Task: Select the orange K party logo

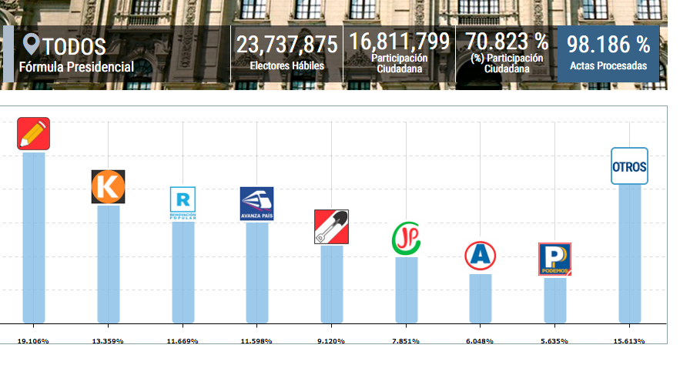Action: (x=108, y=187)
